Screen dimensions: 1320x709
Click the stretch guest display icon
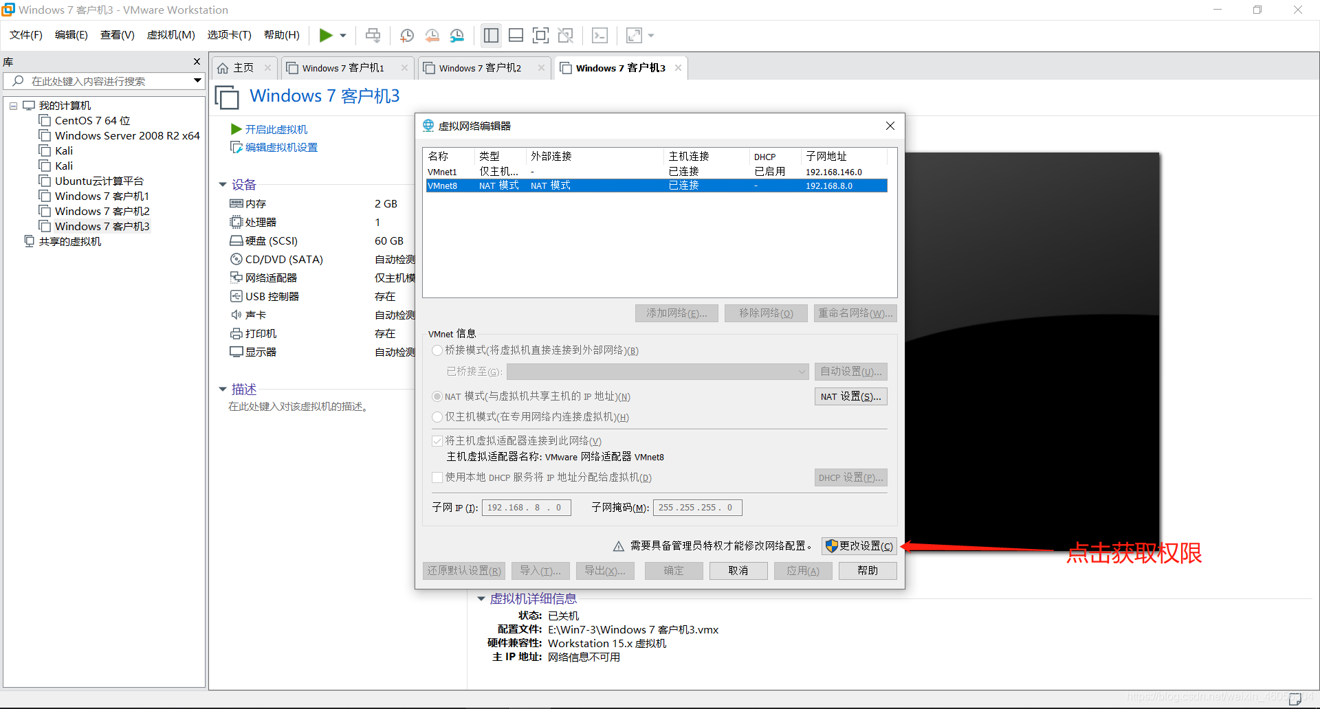(634, 35)
